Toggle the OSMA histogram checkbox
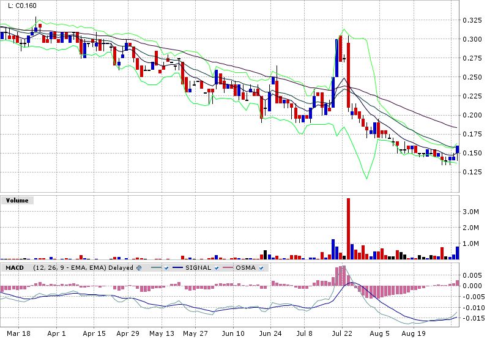 tap(261, 268)
